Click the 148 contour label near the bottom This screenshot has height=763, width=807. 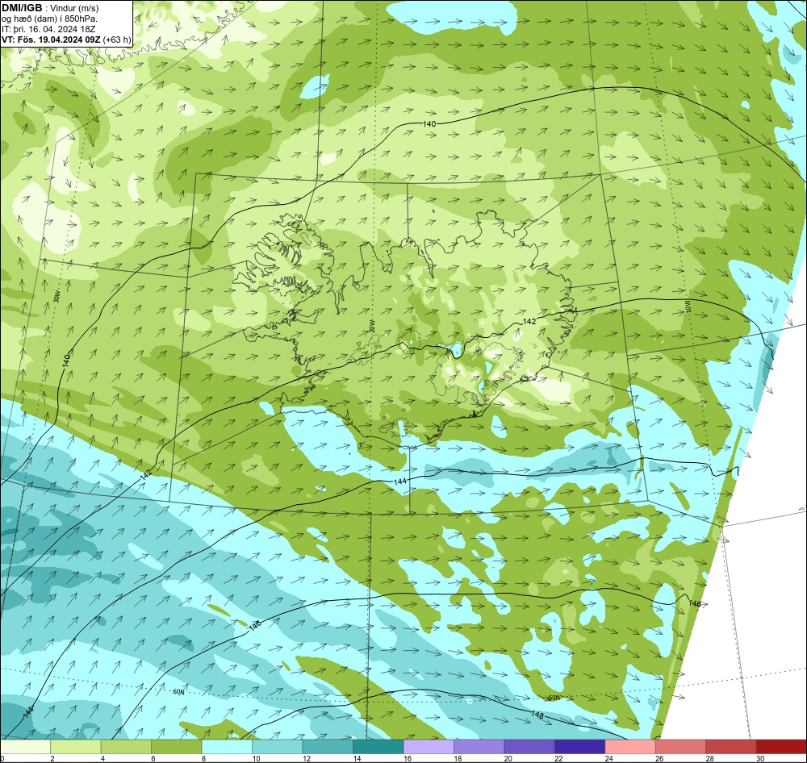537,715
